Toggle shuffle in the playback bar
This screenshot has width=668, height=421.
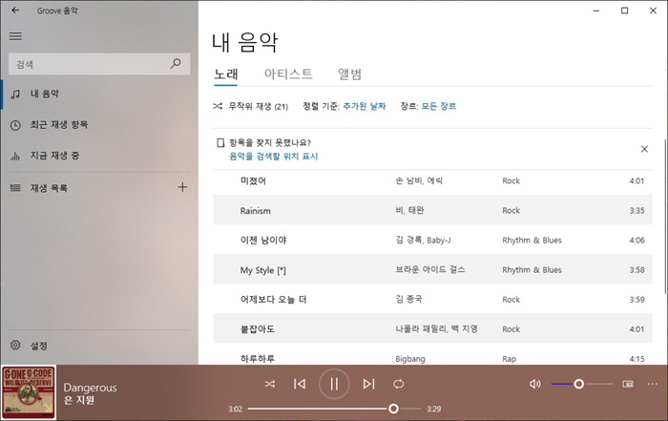tap(270, 384)
